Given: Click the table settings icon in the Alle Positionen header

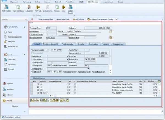Looking at the screenshot, I should [x=159, y=81].
